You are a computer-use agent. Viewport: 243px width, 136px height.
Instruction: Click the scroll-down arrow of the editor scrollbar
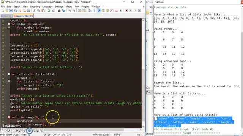(x=143, y=127)
